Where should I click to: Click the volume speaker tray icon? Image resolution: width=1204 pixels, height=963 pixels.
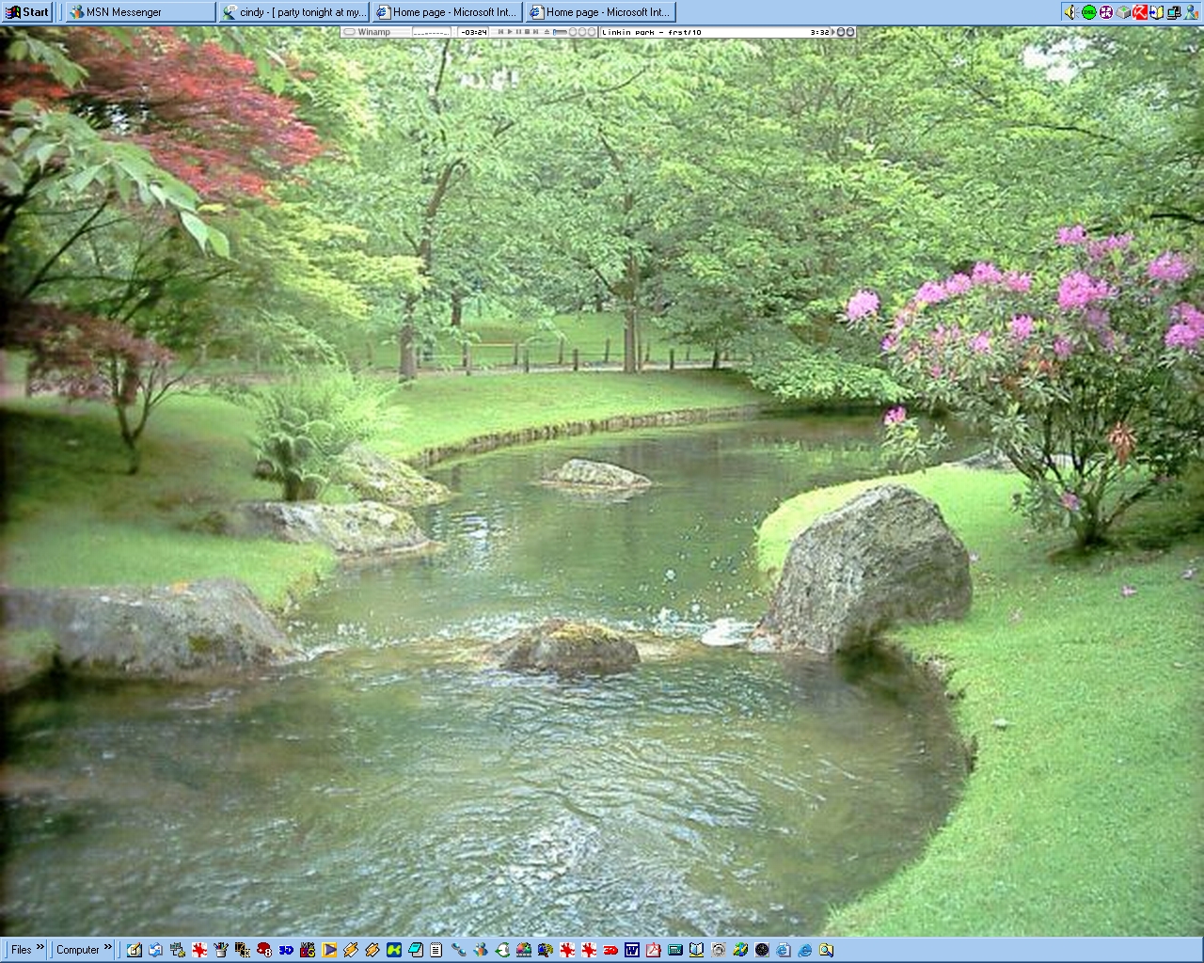(x=1070, y=12)
